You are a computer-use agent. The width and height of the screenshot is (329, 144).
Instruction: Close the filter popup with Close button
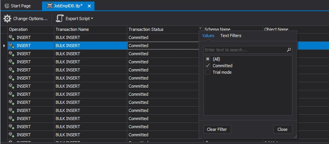[x=283, y=129]
